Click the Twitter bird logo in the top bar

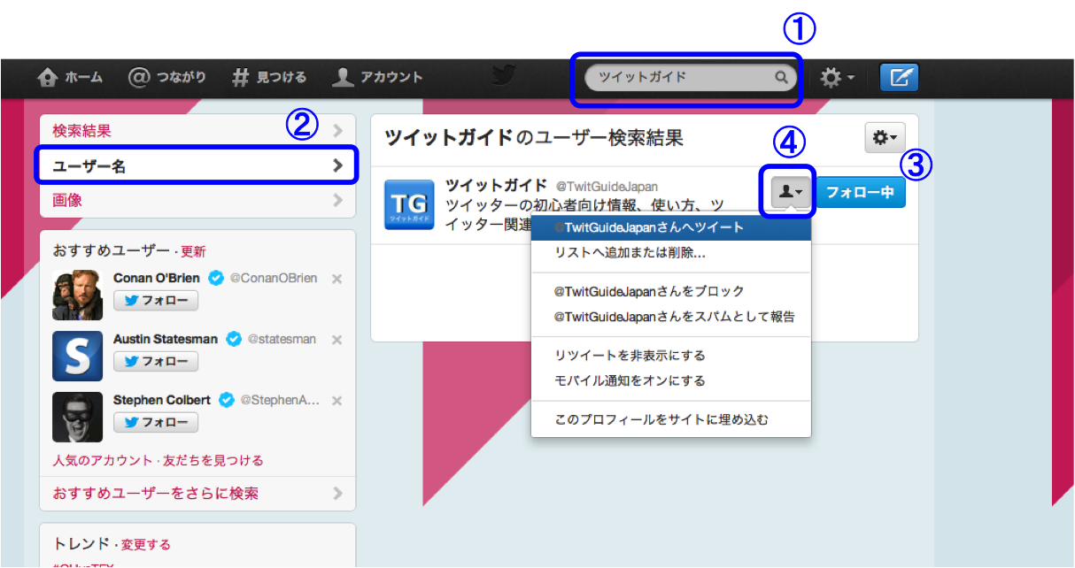[505, 77]
